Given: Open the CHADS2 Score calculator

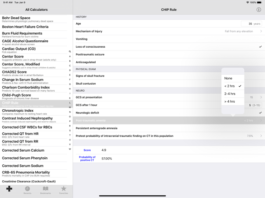Looking at the screenshot, I should click(34, 73).
